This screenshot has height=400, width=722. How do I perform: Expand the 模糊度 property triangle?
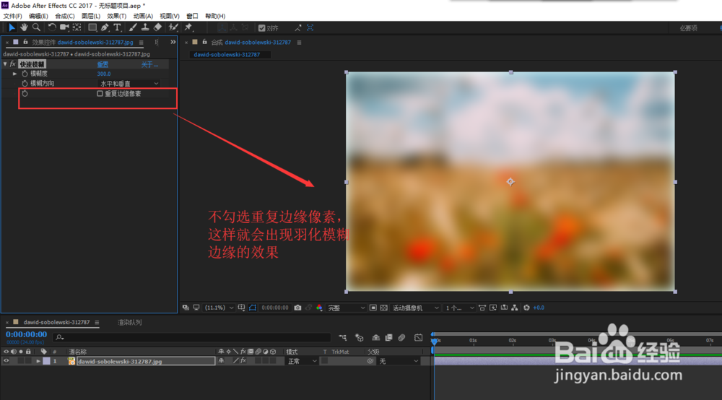[x=14, y=74]
